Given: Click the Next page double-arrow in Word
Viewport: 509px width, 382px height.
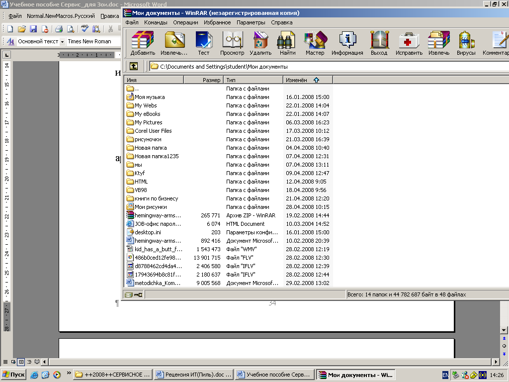Looking at the screenshot, I should click(504, 354).
